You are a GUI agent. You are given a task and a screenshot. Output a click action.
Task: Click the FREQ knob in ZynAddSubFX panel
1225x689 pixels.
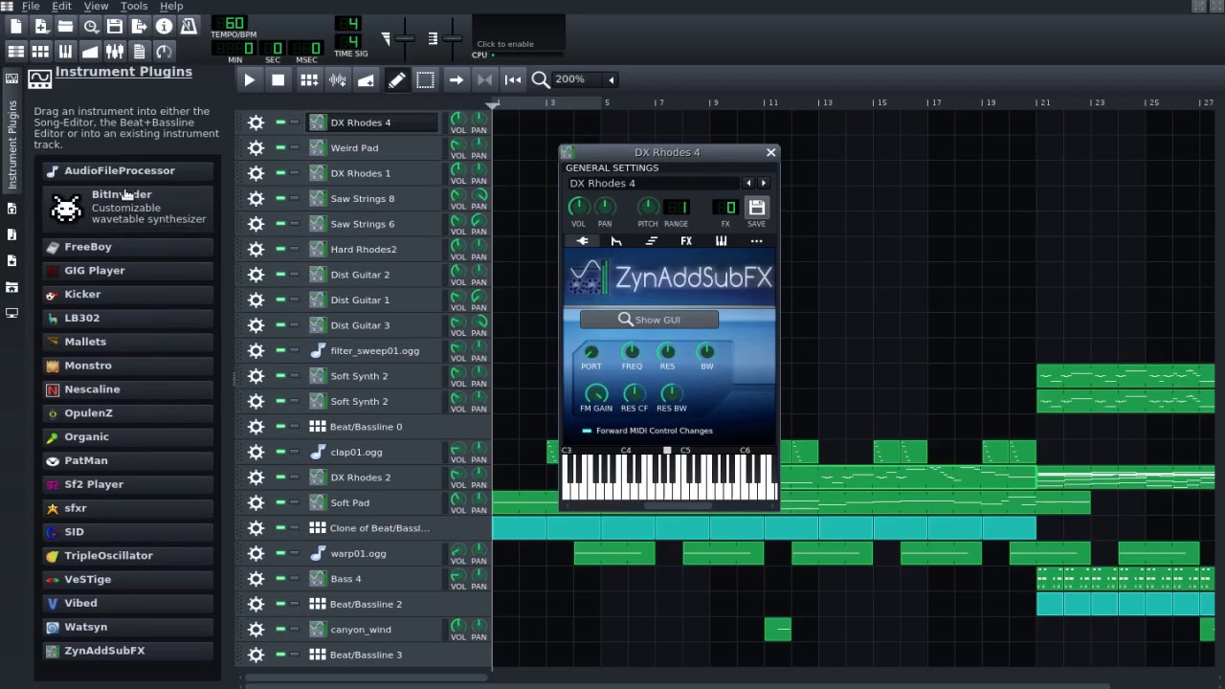(632, 352)
